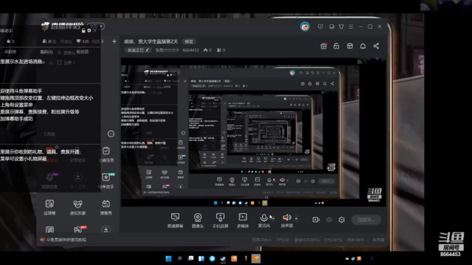Expand the arrow beside 扬声器
472x265 pixels.
tap(296, 218)
